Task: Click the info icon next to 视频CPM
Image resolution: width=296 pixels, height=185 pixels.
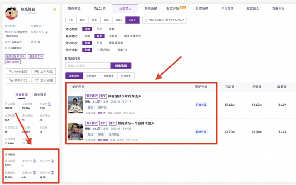Action: click(x=53, y=173)
